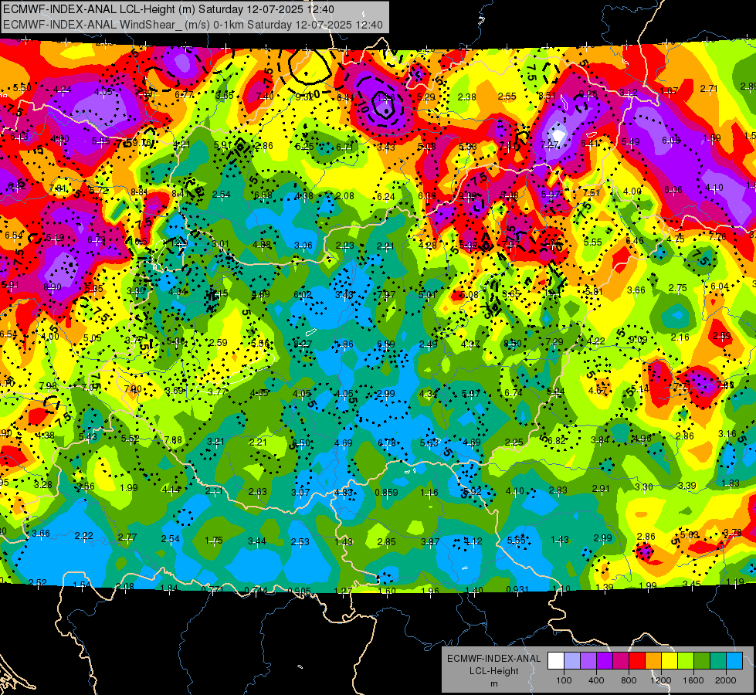The image size is (756, 695).
Task: Click the map value 8.50
Action: click(x=512, y=343)
